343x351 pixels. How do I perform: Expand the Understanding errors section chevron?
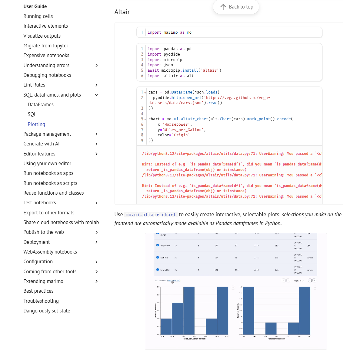(97, 65)
